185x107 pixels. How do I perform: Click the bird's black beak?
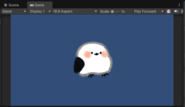(x=97, y=54)
